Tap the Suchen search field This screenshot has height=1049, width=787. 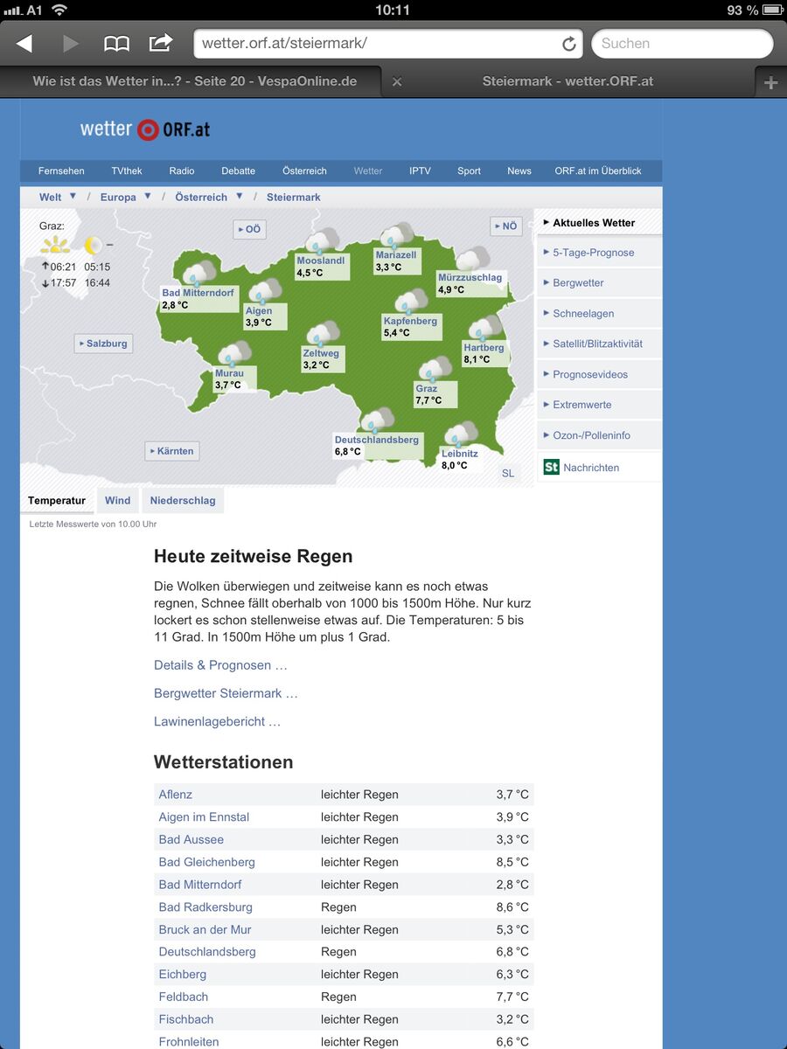coord(682,44)
